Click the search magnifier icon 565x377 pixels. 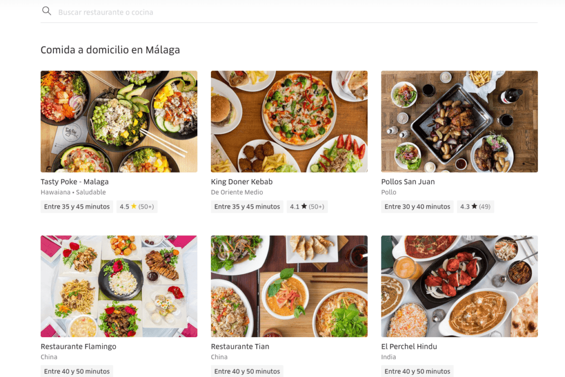(x=47, y=10)
